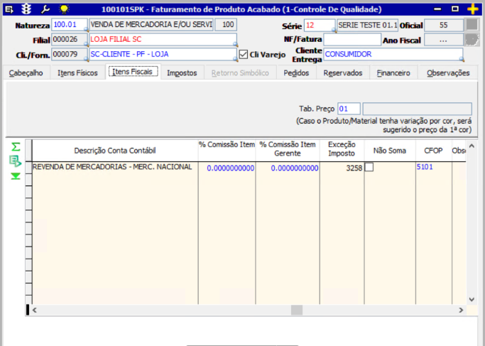Open the Impostos tab
485x346 pixels.
click(182, 73)
